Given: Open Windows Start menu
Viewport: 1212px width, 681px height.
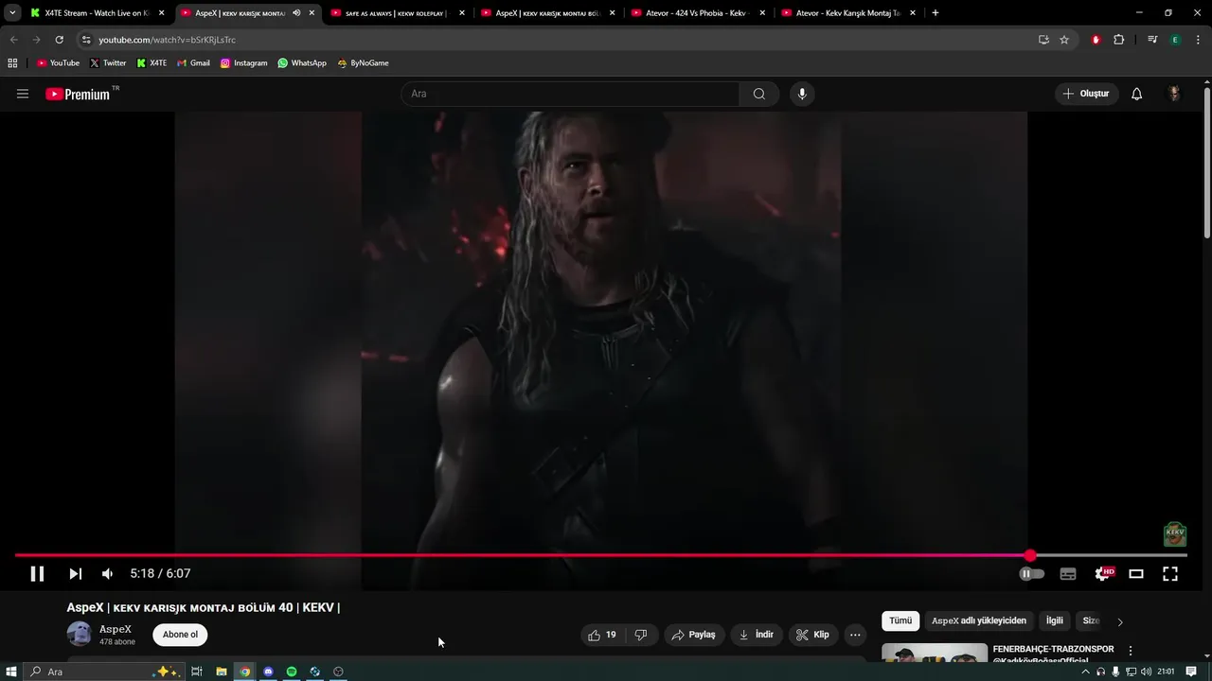Looking at the screenshot, I should point(11,672).
